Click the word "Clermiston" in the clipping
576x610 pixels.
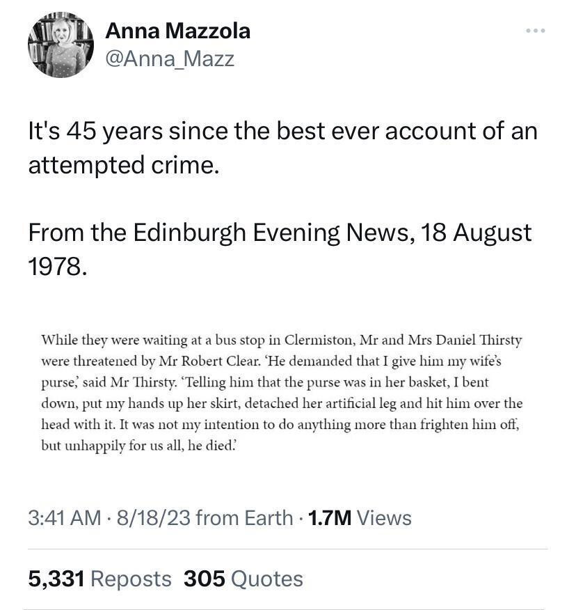point(319,341)
